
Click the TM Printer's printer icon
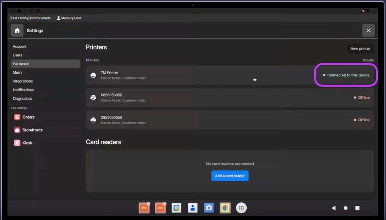(93, 75)
